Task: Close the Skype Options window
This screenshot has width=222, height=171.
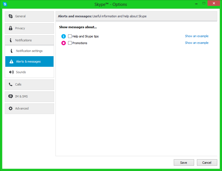Action: [214, 3]
